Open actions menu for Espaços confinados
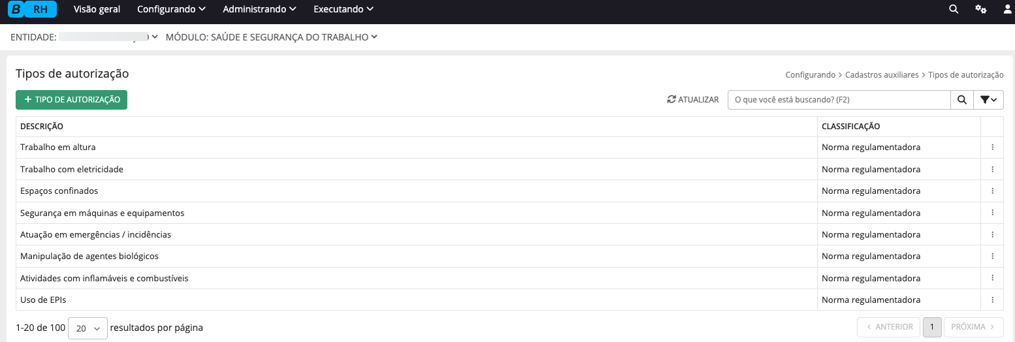The image size is (1015, 342). coord(992,191)
